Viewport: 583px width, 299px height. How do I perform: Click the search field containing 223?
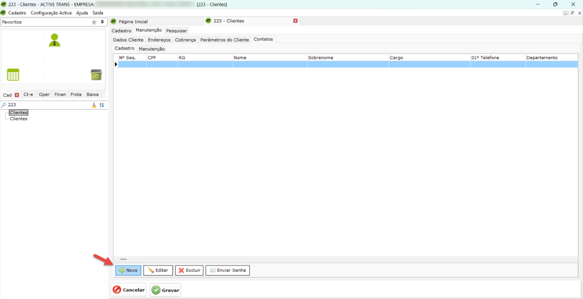[x=46, y=105]
